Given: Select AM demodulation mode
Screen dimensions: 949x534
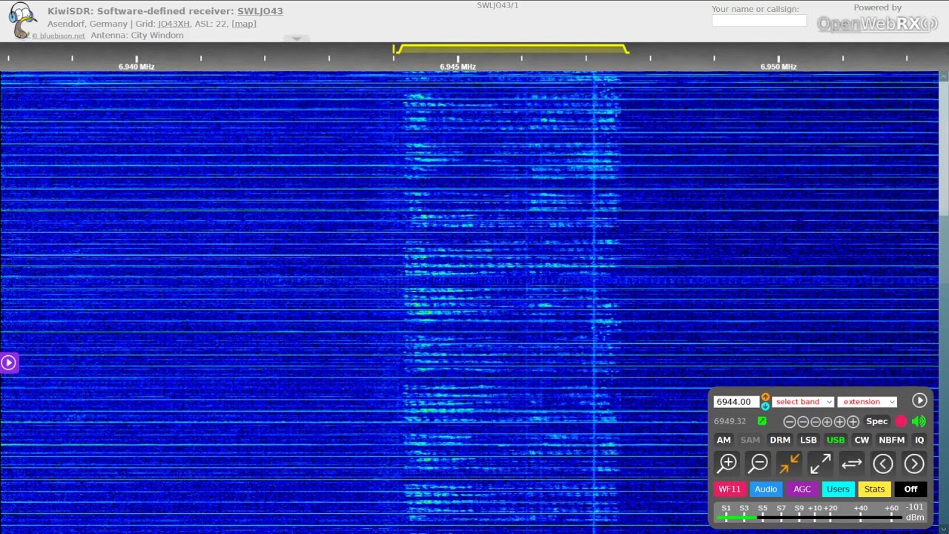Looking at the screenshot, I should coord(724,440).
